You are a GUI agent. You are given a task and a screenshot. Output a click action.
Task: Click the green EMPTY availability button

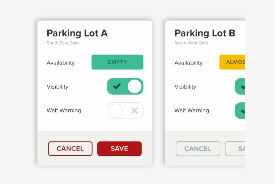pos(117,62)
